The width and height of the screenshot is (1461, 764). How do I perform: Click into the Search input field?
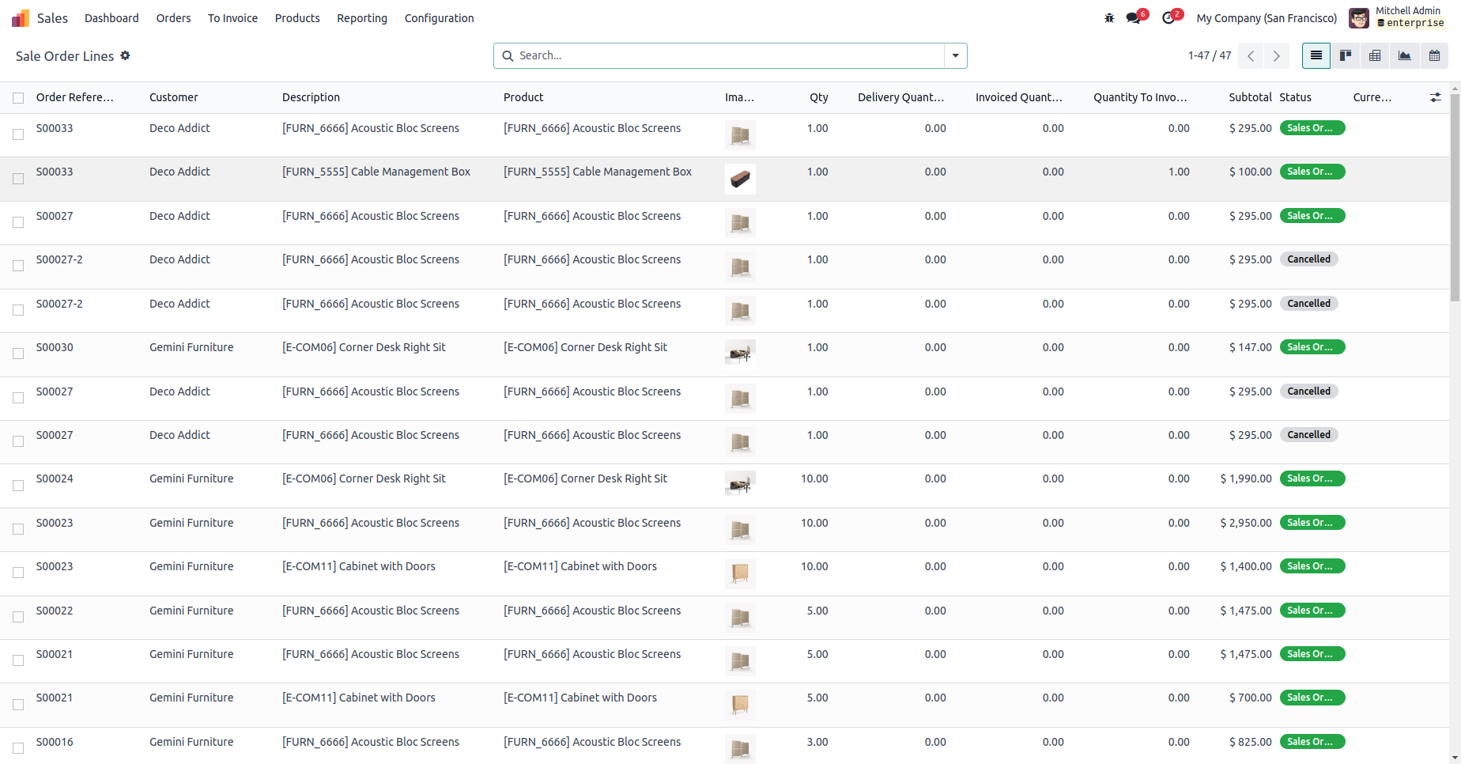[x=727, y=55]
